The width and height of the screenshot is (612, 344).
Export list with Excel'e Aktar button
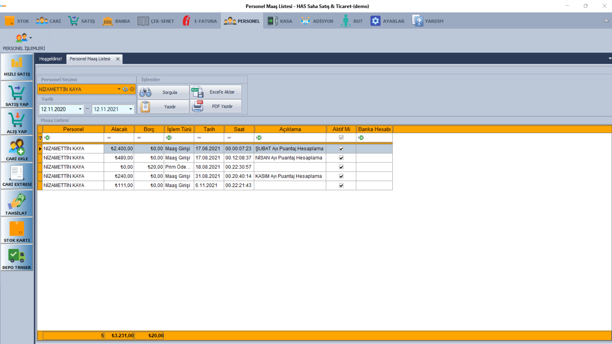tap(216, 92)
